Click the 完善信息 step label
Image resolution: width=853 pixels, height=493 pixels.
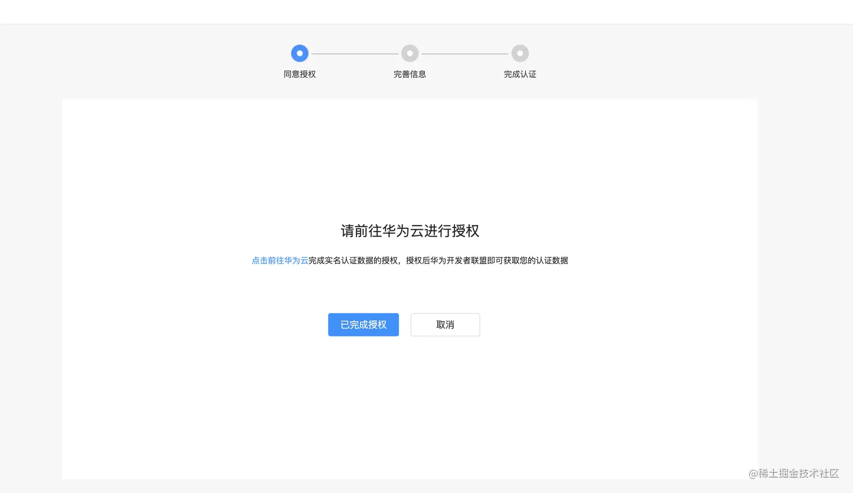pos(410,74)
